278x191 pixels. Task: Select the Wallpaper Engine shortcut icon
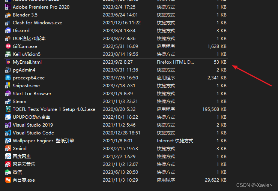tap(8, 141)
